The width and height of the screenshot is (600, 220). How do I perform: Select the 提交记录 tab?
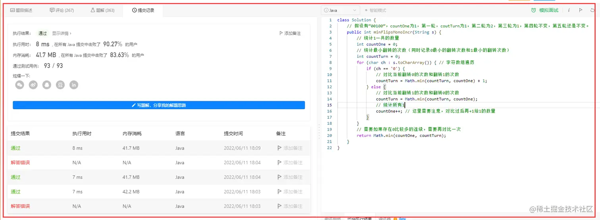(x=143, y=10)
